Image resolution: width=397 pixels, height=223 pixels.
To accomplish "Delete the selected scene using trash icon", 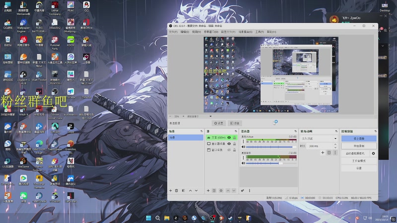I will tap(177, 191).
